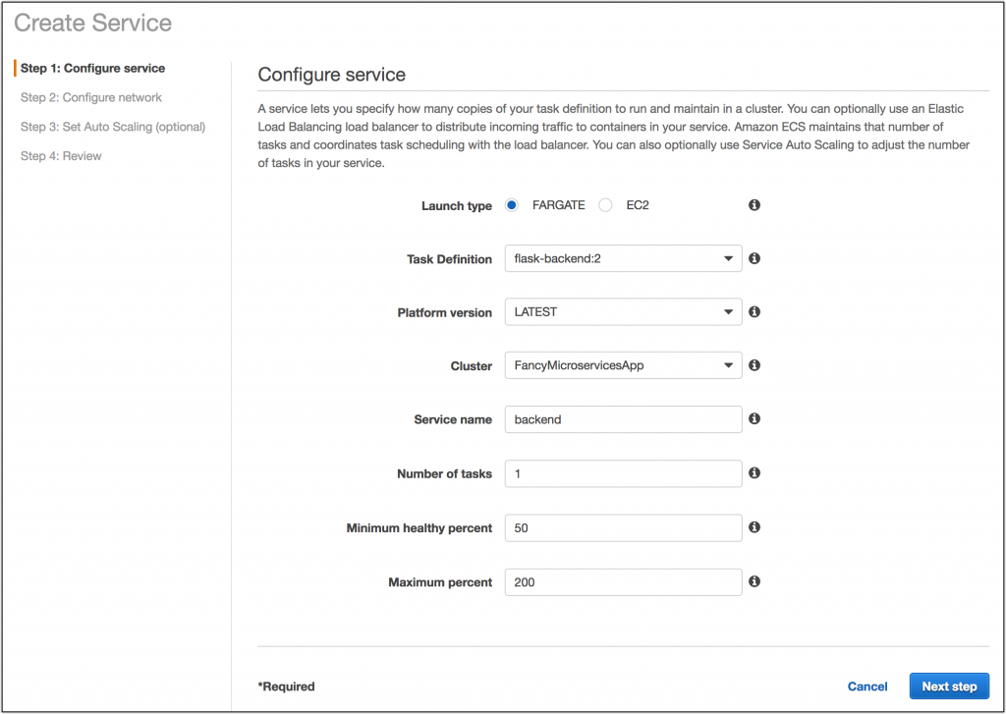Open Step 3: Set Auto Scaling

[x=113, y=127]
